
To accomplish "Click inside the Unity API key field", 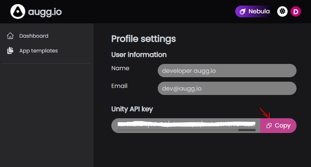I will (186, 124).
